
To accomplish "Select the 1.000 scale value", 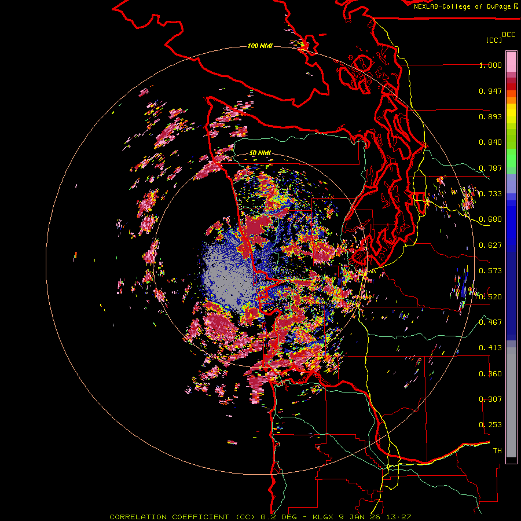I will click(x=490, y=65).
